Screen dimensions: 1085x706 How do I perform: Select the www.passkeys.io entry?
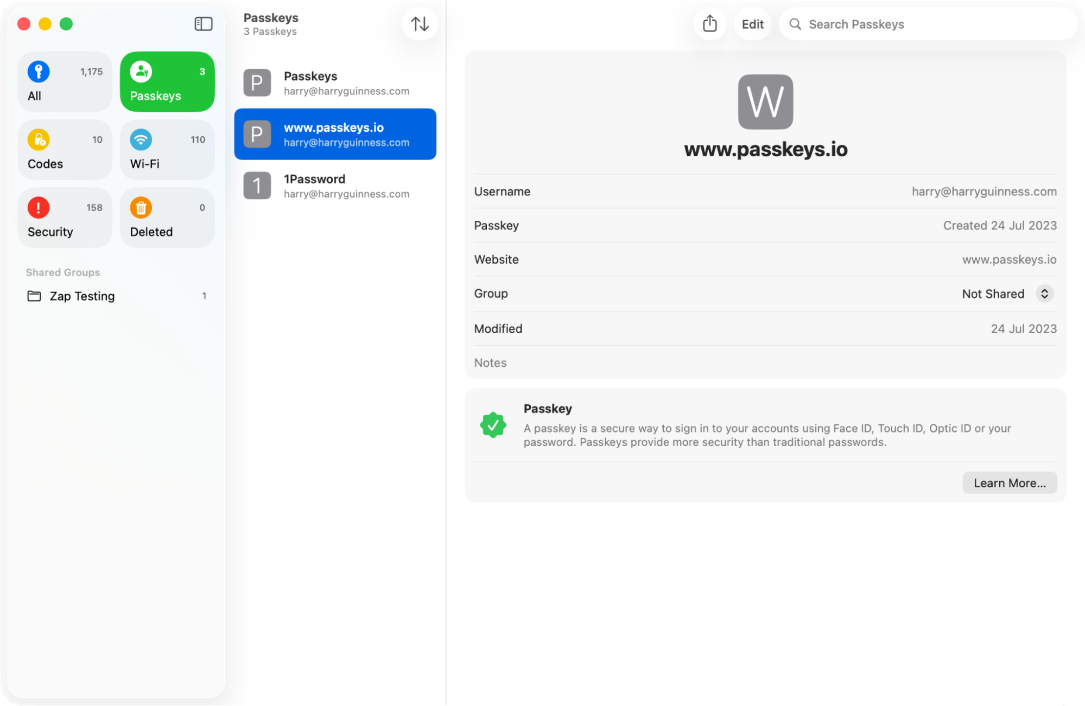coord(335,134)
